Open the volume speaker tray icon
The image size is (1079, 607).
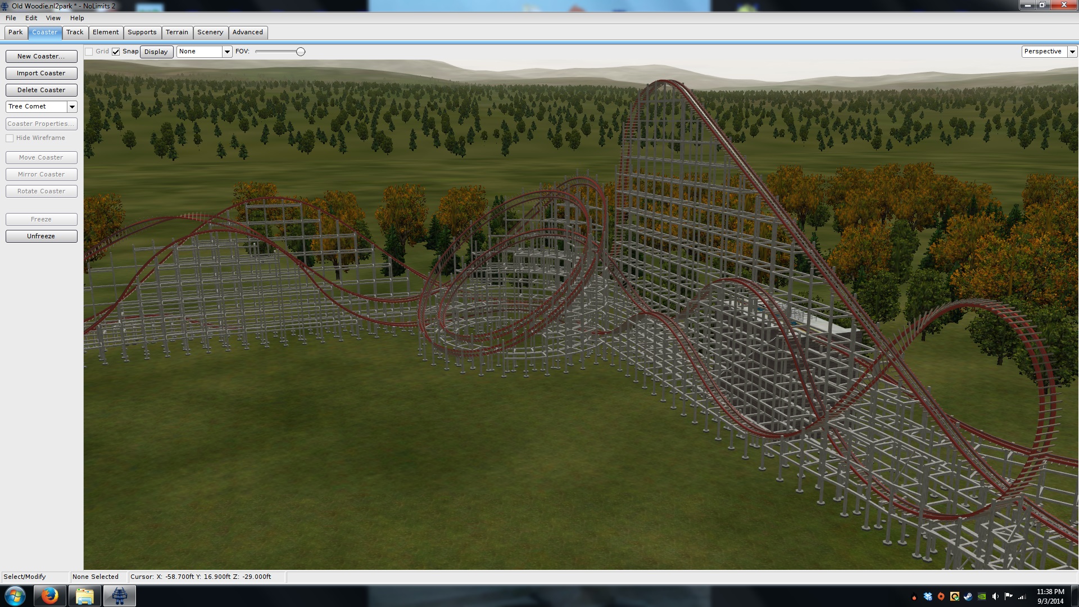[995, 596]
